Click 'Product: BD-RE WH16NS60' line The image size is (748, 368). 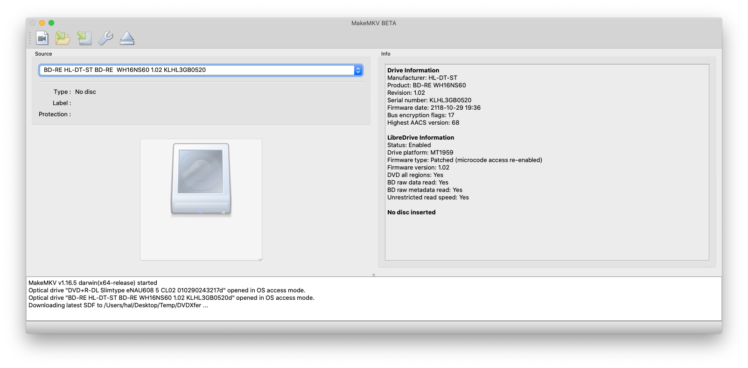pyautogui.click(x=426, y=85)
